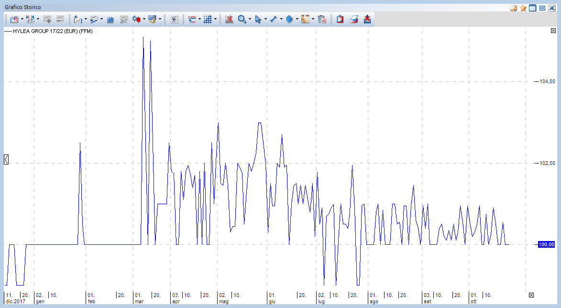
Task: Click the histogram bar chart toolbar icon
Action: click(110, 20)
